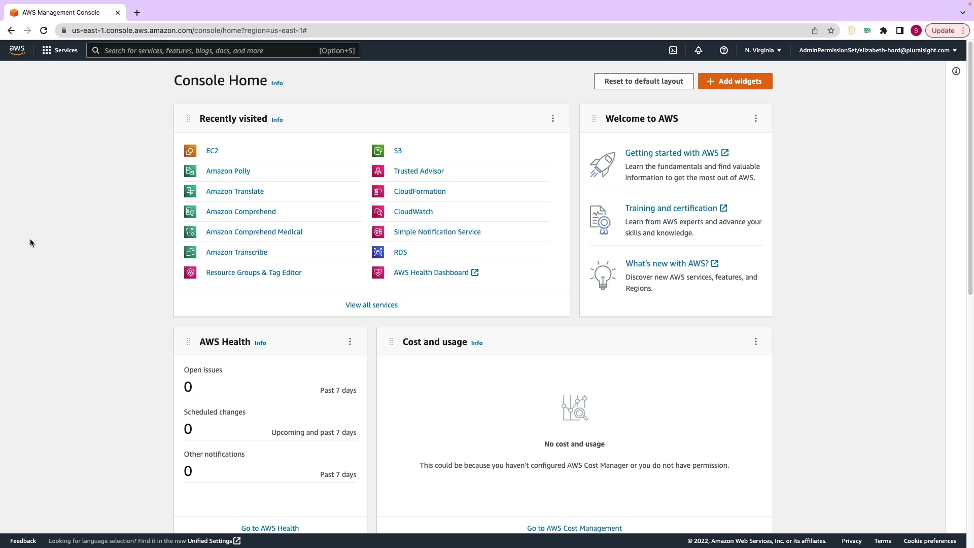Expand the N. Virginia region dropdown
The height and width of the screenshot is (548, 974).
point(763,50)
